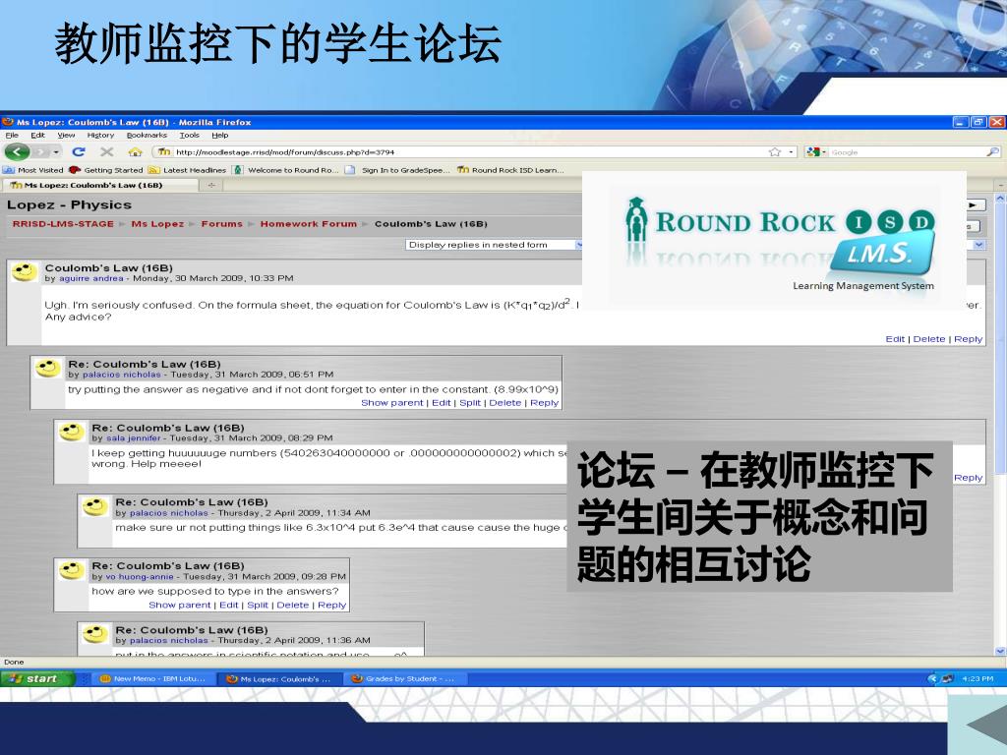Switch to New Memo - IBM Lotus taskbar item
Image resolution: width=1007 pixels, height=755 pixels.
click(x=152, y=678)
